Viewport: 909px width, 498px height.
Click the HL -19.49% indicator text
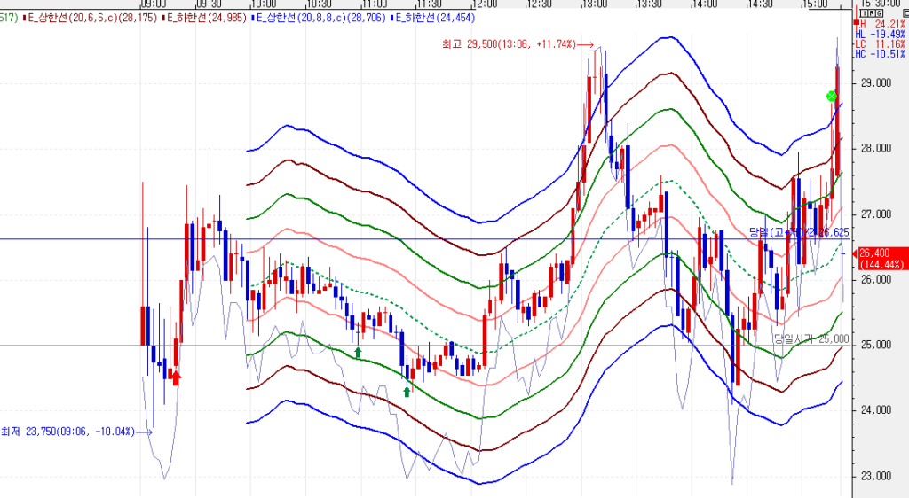(880, 34)
